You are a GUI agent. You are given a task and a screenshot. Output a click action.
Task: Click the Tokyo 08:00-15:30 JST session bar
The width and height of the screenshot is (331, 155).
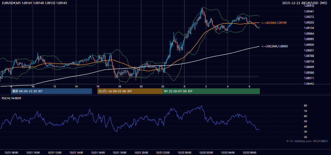[x=51, y=91]
